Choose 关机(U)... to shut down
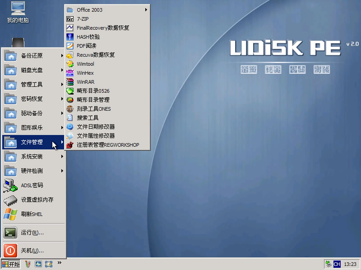 coord(33,251)
